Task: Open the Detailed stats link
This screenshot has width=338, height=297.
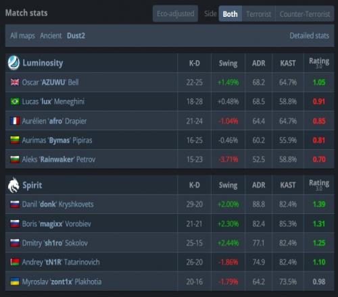Action: [x=309, y=36]
